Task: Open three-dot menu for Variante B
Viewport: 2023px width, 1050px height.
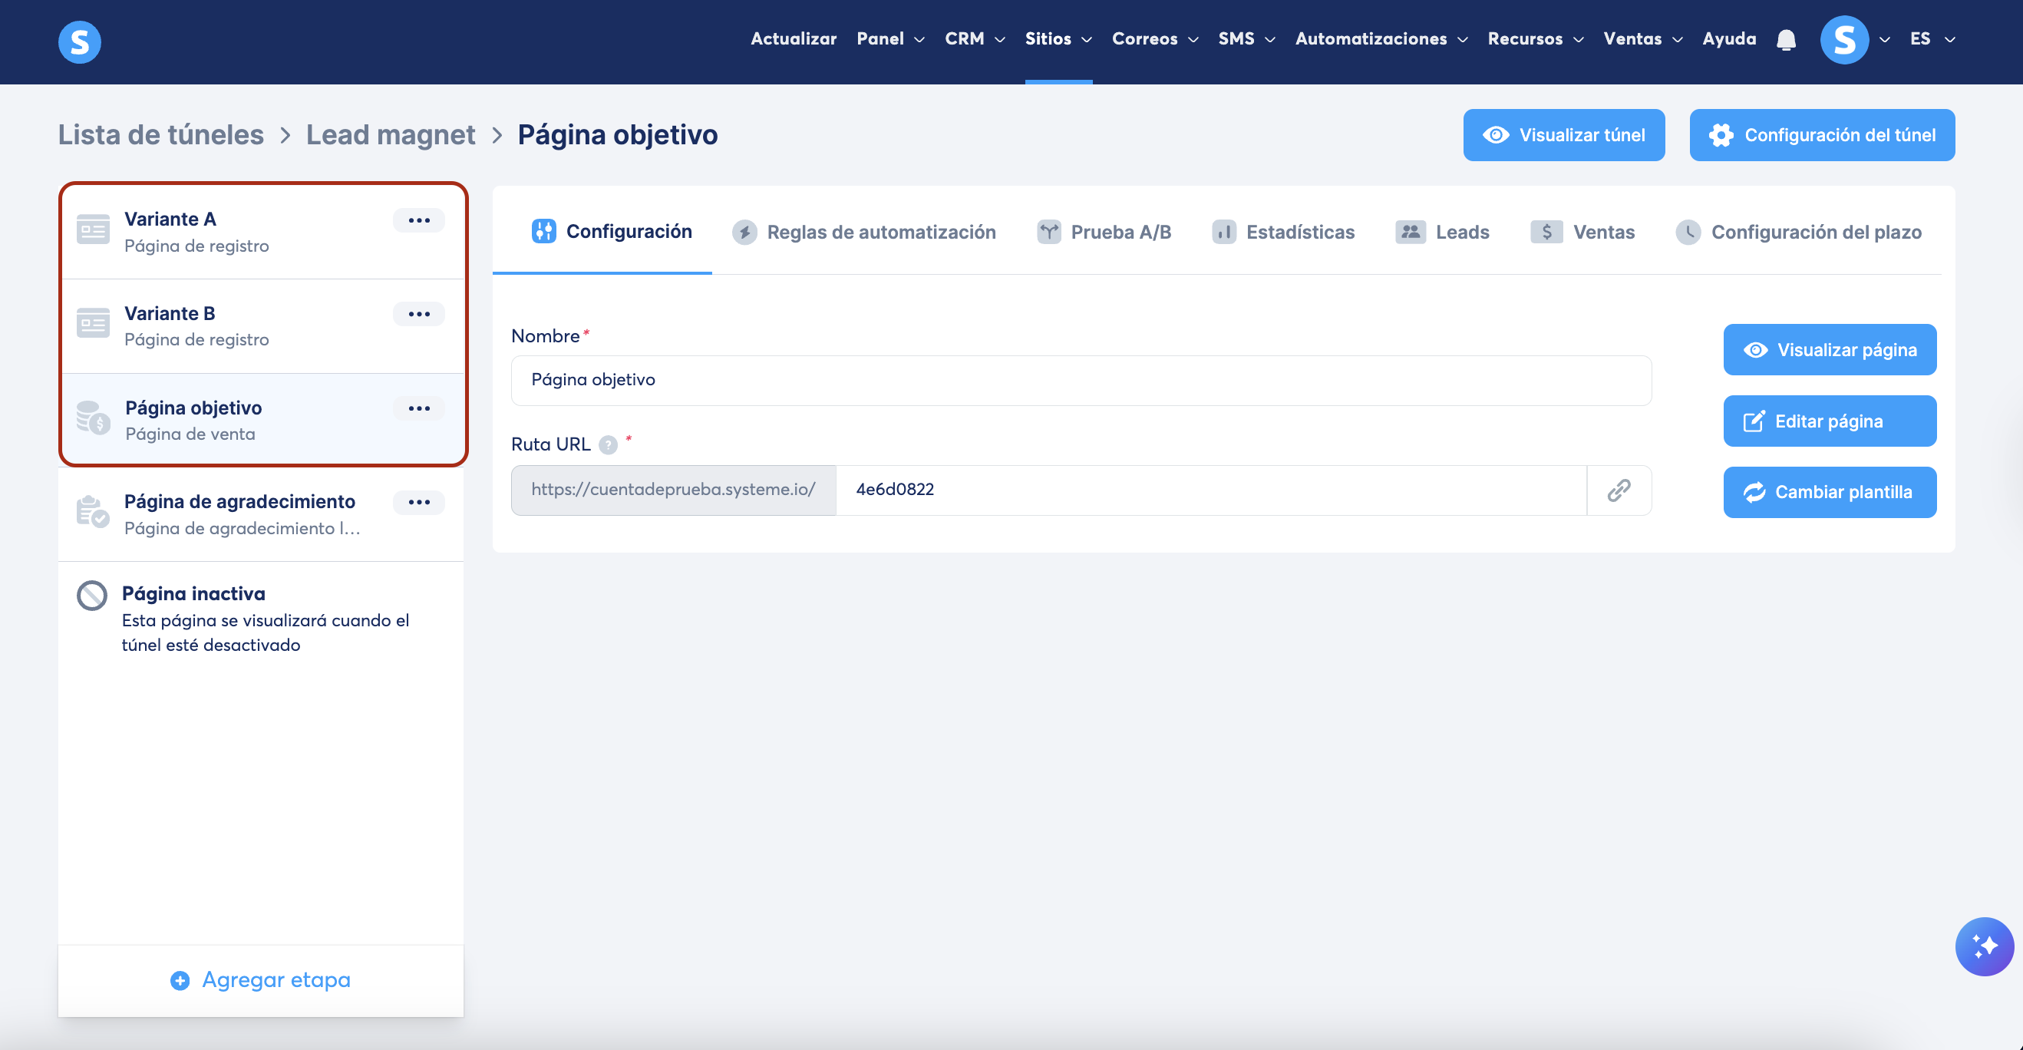Action: pos(418,314)
